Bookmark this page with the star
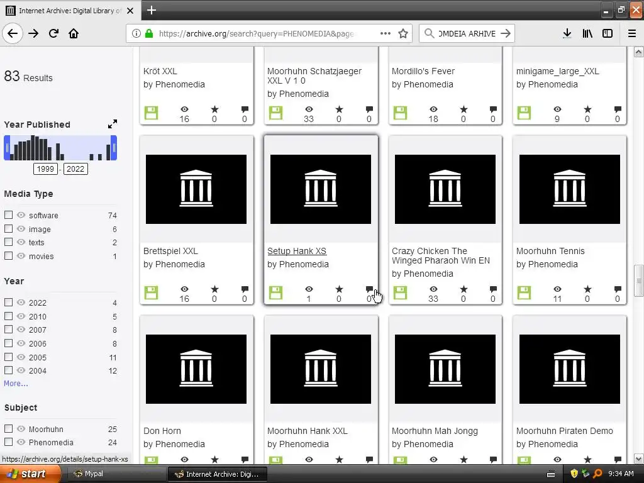This screenshot has height=483, width=644. tap(403, 33)
